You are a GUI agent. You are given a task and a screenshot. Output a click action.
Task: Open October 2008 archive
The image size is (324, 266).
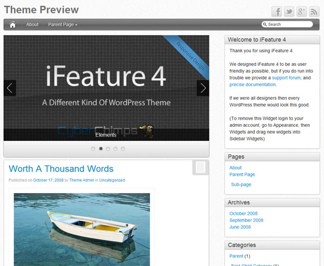(x=244, y=213)
